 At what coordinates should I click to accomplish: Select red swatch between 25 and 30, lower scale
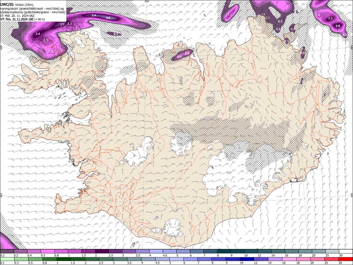click(x=332, y=259)
